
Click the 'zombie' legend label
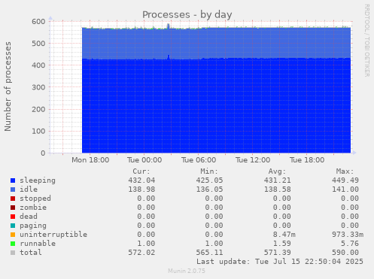click(33, 208)
